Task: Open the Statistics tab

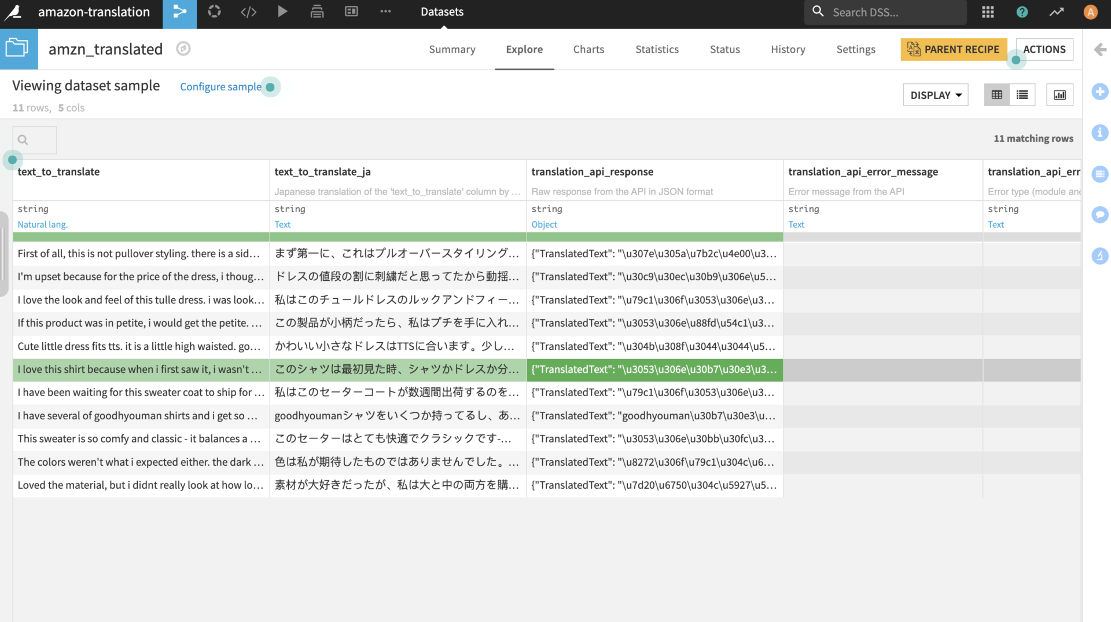Action: (657, 49)
